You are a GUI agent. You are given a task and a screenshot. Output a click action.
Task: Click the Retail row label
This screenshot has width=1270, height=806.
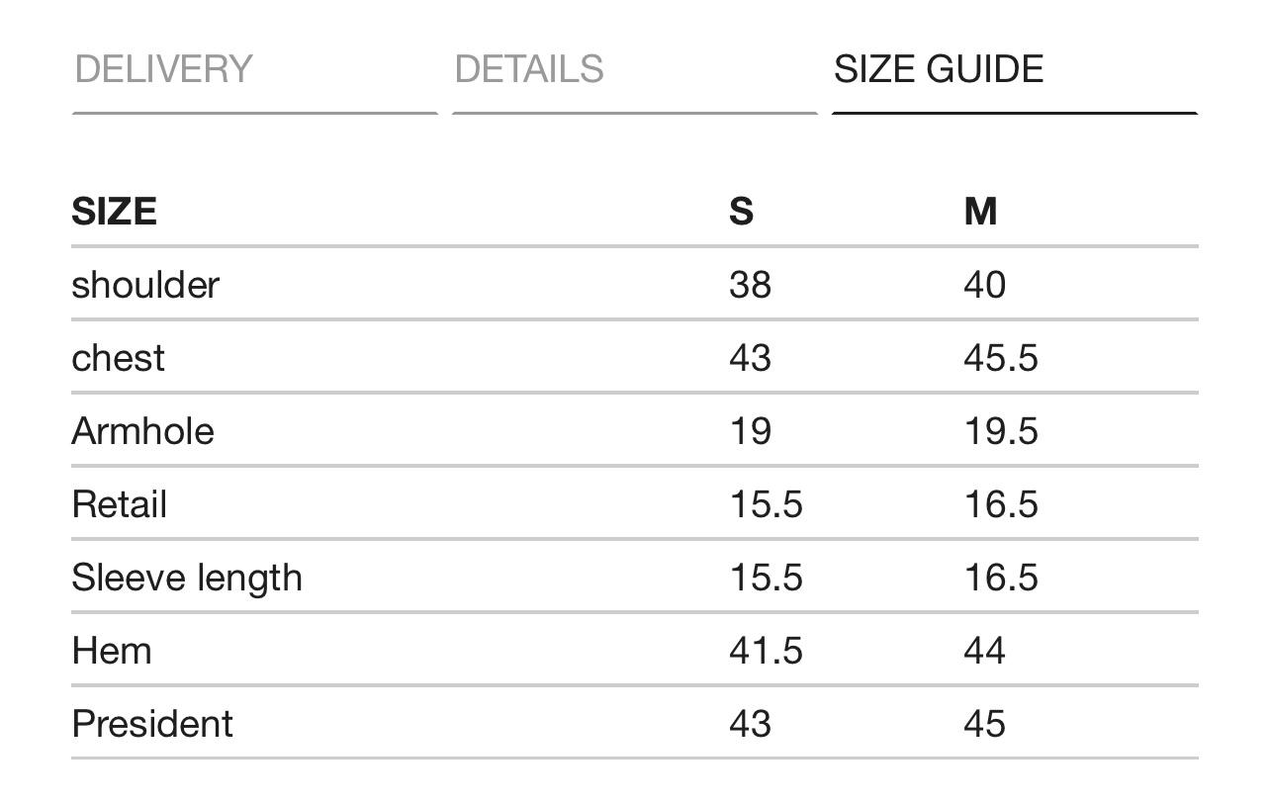[x=119, y=504]
